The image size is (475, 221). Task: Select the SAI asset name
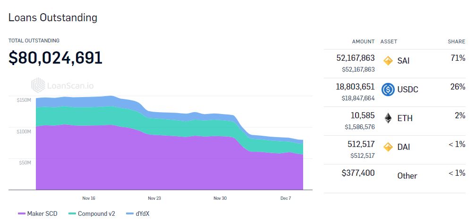coord(403,61)
